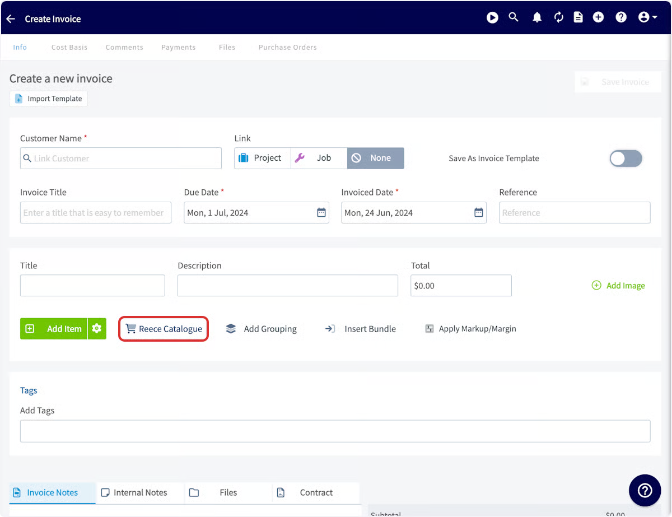Click Apply Markup/Margin
Image resolution: width=672 pixels, height=517 pixels.
click(x=470, y=329)
